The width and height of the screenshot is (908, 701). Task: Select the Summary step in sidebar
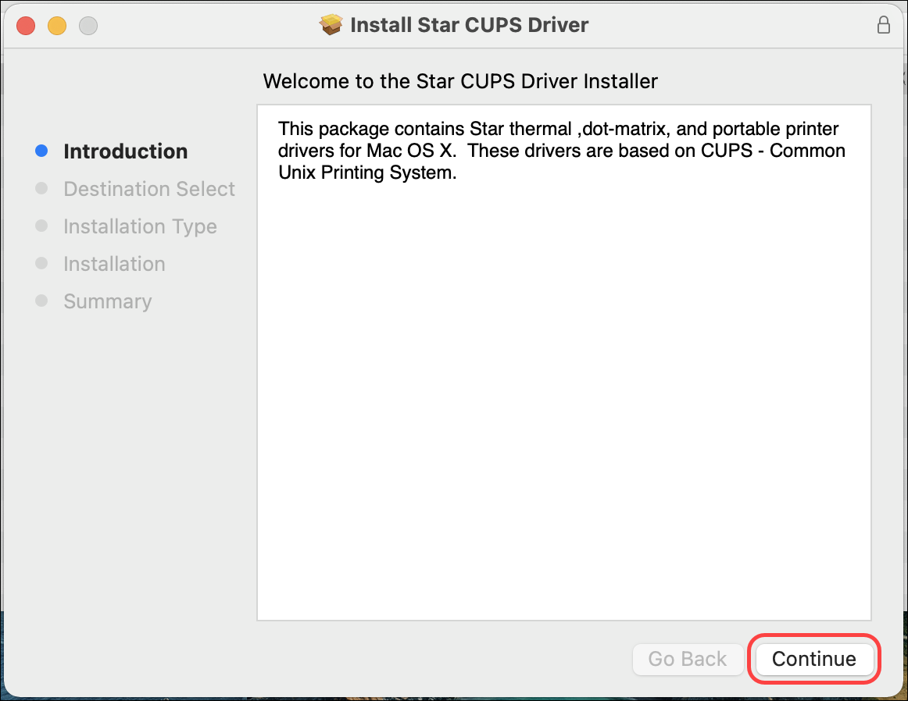[108, 301]
